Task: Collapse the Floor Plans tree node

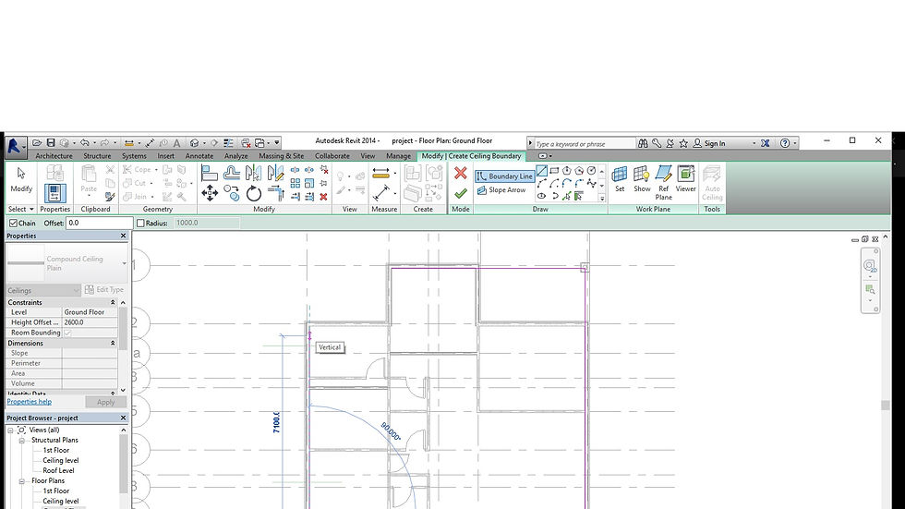Action: [x=22, y=481]
